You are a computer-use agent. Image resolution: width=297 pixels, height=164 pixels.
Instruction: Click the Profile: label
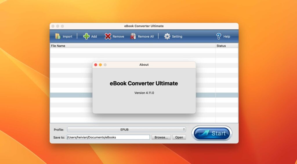(59, 130)
